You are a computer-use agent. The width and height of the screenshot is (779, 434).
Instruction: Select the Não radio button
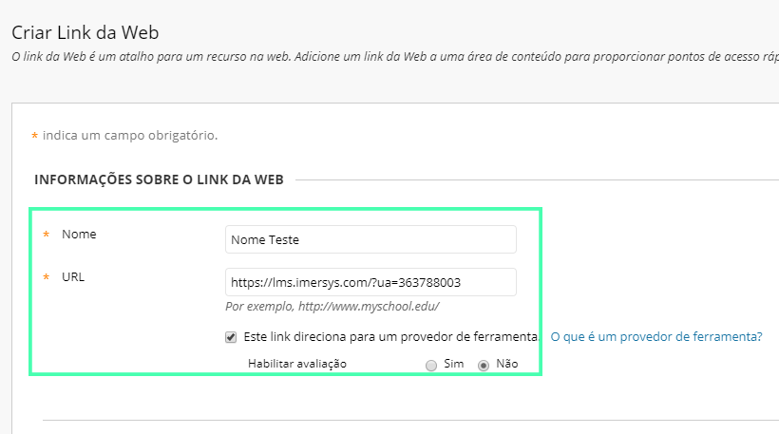point(484,366)
